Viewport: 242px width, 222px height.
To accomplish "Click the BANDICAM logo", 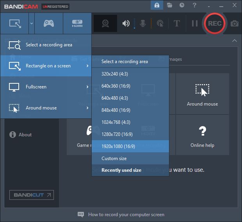I will (x=21, y=7).
